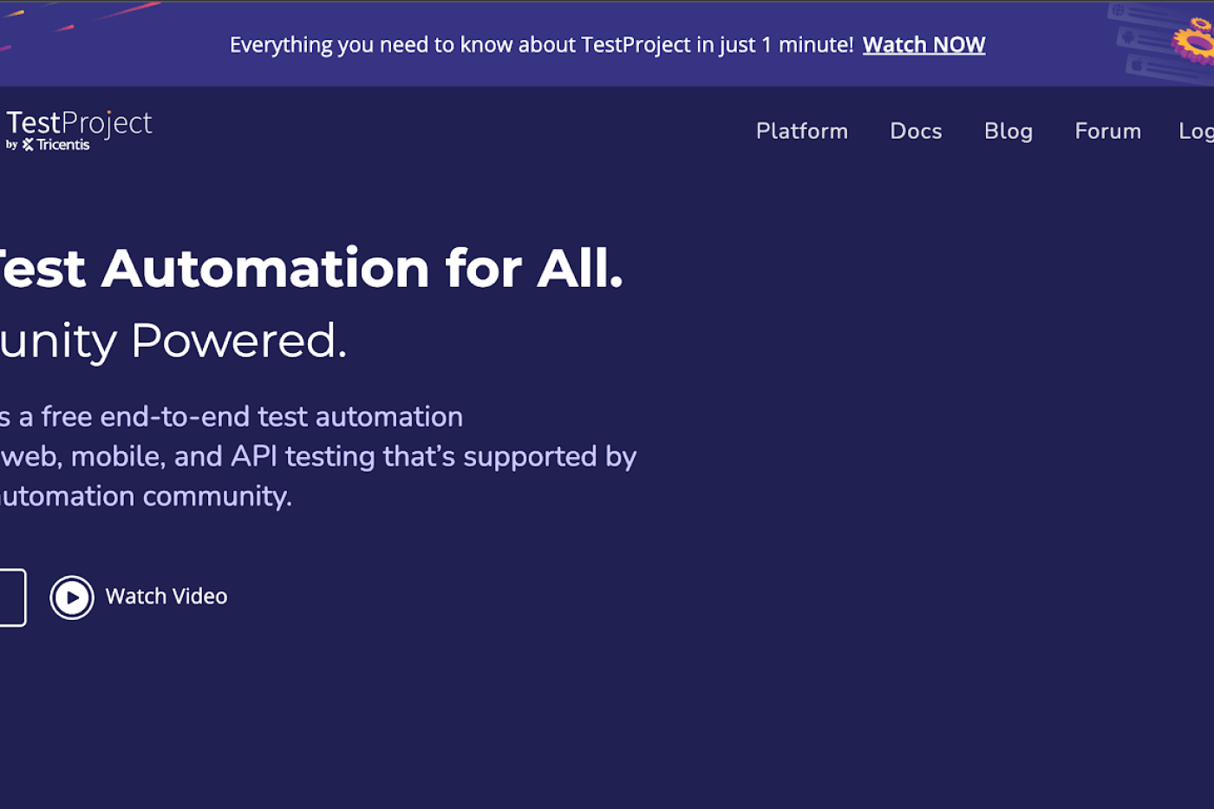Click the Android icon in the banner graphic
This screenshot has width=1214, height=809.
click(x=1128, y=37)
